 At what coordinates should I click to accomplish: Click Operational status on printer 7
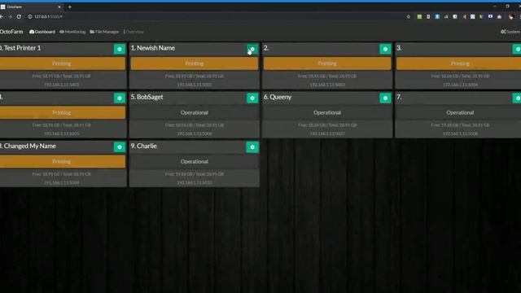[x=459, y=112]
